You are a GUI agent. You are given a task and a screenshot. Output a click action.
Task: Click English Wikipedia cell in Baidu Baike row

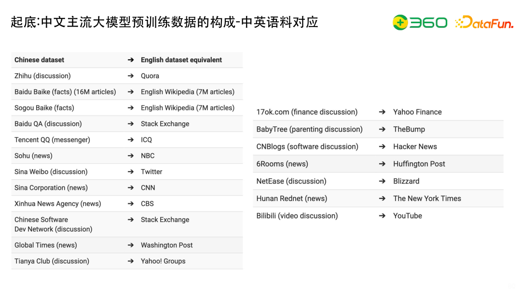click(187, 92)
